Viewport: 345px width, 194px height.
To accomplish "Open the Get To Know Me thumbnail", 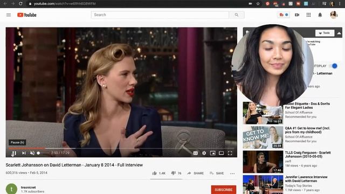I will [x=263, y=137].
